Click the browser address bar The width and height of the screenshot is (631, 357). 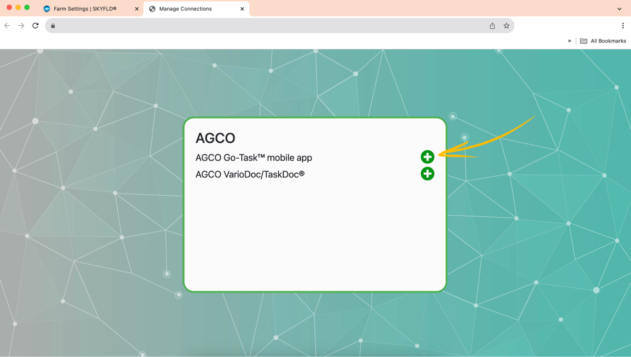(x=280, y=26)
